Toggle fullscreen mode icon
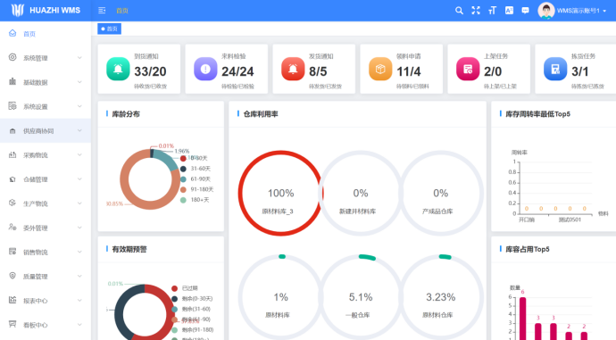 [x=476, y=11]
